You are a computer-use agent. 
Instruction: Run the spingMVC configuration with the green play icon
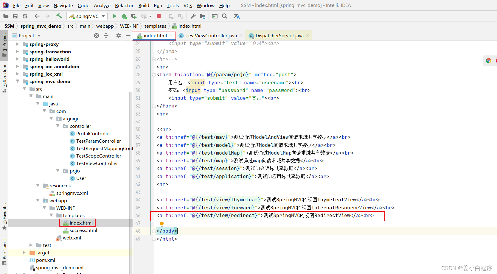pos(114,16)
